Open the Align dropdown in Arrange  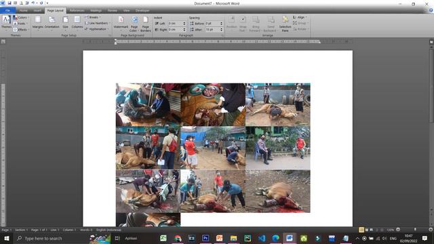(x=300, y=18)
